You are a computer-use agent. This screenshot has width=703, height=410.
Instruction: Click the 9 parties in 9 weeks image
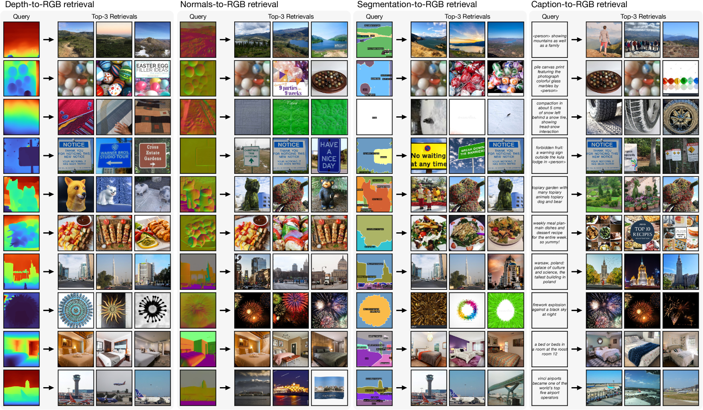tap(291, 78)
